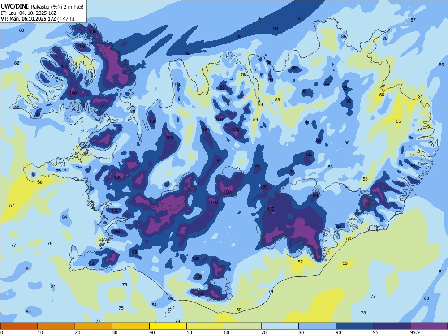The height and width of the screenshot is (336, 448).
Task: Click the legend label 40
Action: [152, 332]
